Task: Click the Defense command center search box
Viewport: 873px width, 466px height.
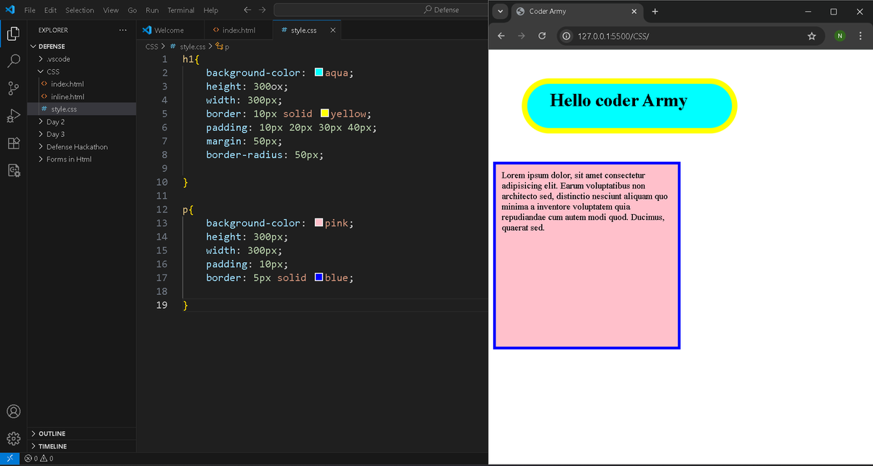Action: point(440,10)
